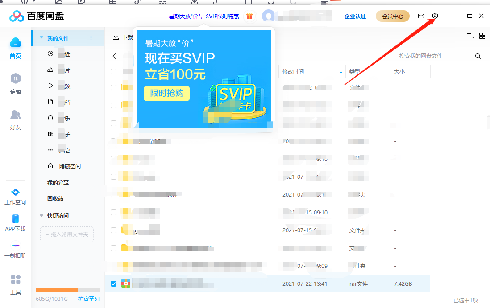Open the video category play icon

point(50,86)
